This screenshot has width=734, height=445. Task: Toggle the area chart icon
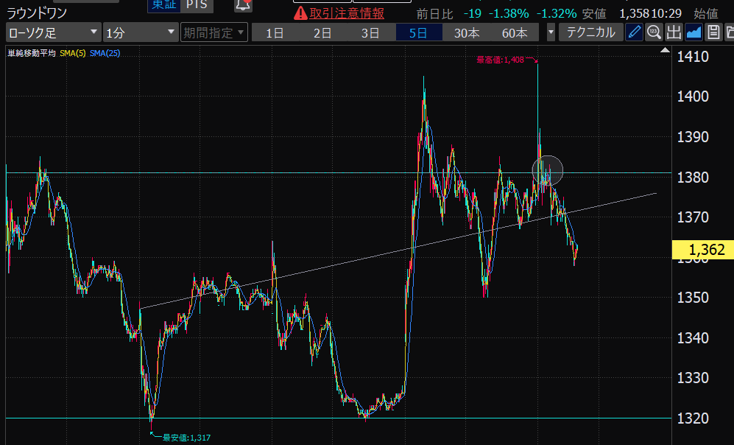tap(693, 32)
